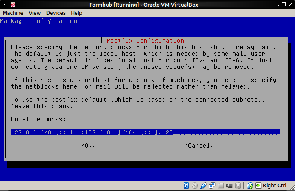Click the 'Package configuration' header text
295x191 pixels.
point(39,21)
